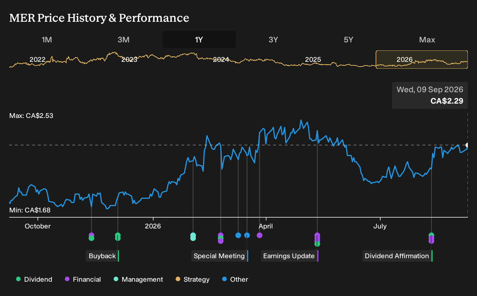Click the teal Management legend dot
The width and height of the screenshot is (477, 296).
coord(116,279)
